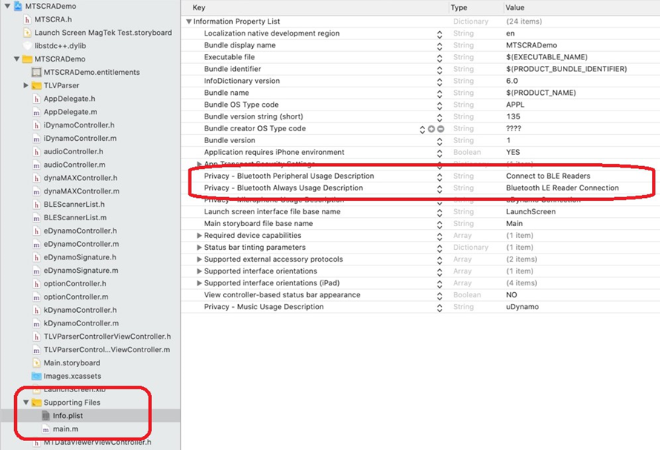660x450 pixels.
Task: Click the MTSCRADemo bundle display name value
Action: pyautogui.click(x=531, y=45)
